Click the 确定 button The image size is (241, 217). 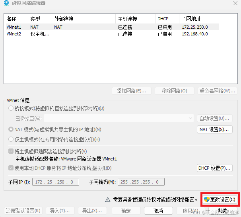126,211
